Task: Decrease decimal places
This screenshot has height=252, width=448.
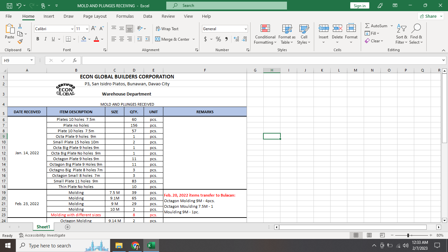Action: pos(244,39)
